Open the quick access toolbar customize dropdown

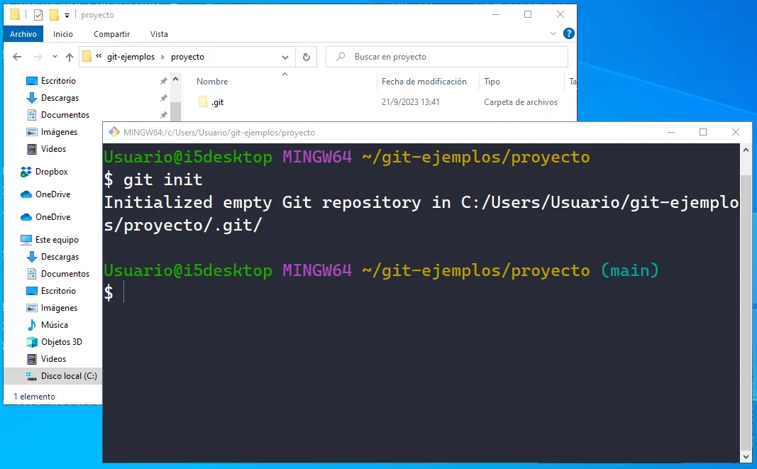tap(67, 15)
